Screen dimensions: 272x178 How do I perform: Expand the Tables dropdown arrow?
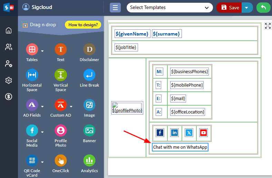click(42, 51)
